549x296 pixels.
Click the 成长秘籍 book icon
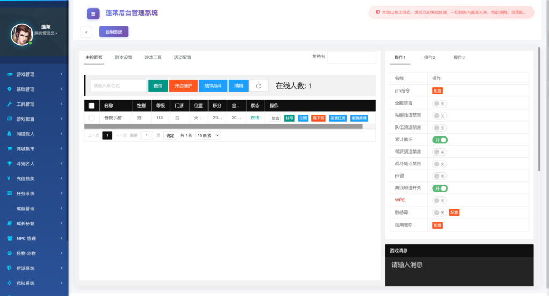coord(10,223)
